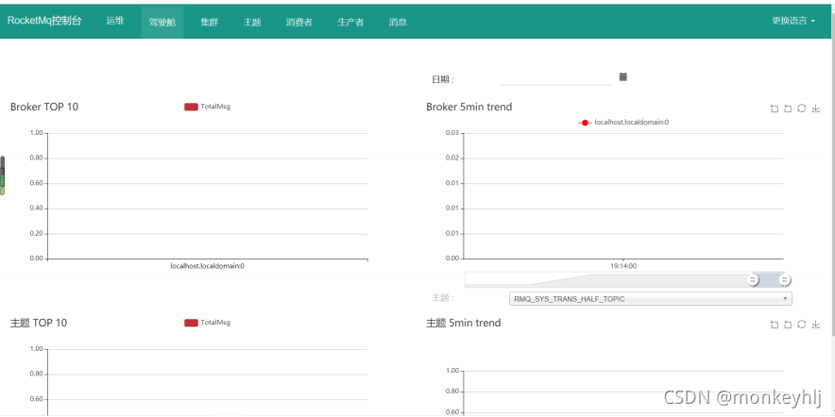Download Broker 5min trend chart as image
Viewport: 835px width, 417px height.
click(815, 109)
